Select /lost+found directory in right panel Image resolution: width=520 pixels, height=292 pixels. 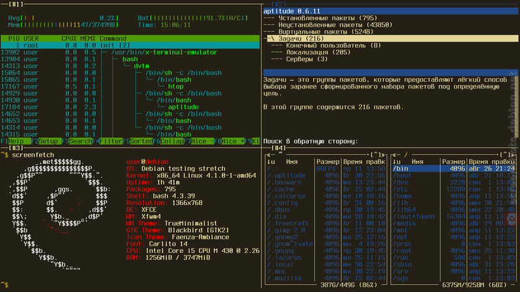click(454, 217)
